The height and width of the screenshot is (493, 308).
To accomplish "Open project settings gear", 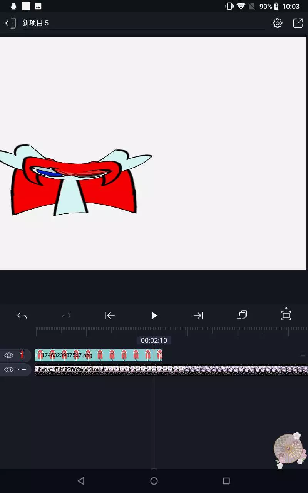I will click(277, 23).
